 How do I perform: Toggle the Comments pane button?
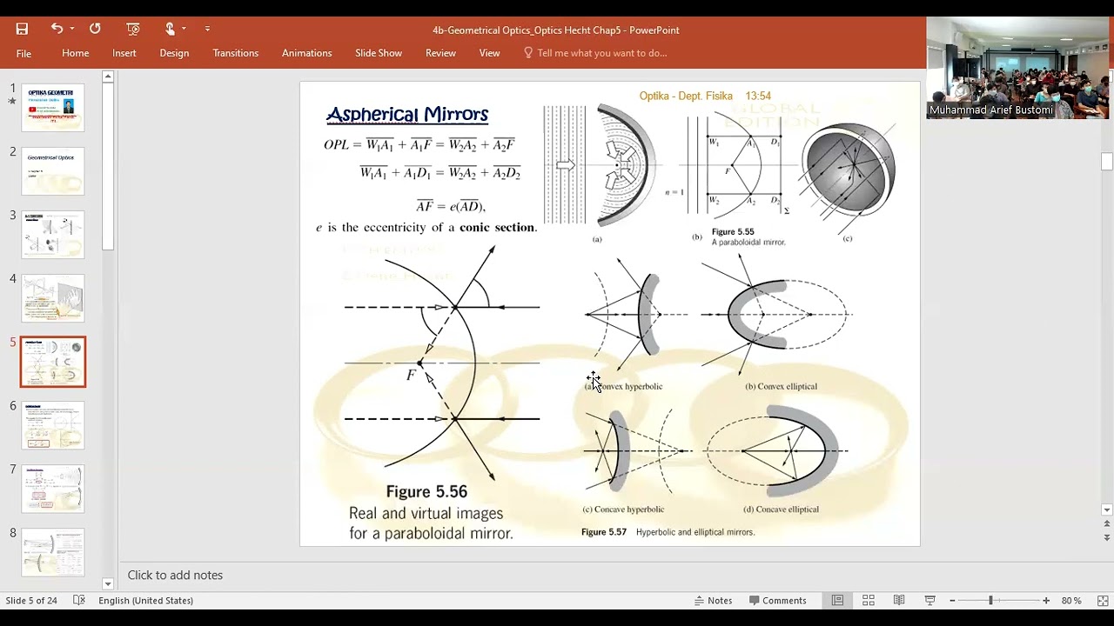pos(777,601)
